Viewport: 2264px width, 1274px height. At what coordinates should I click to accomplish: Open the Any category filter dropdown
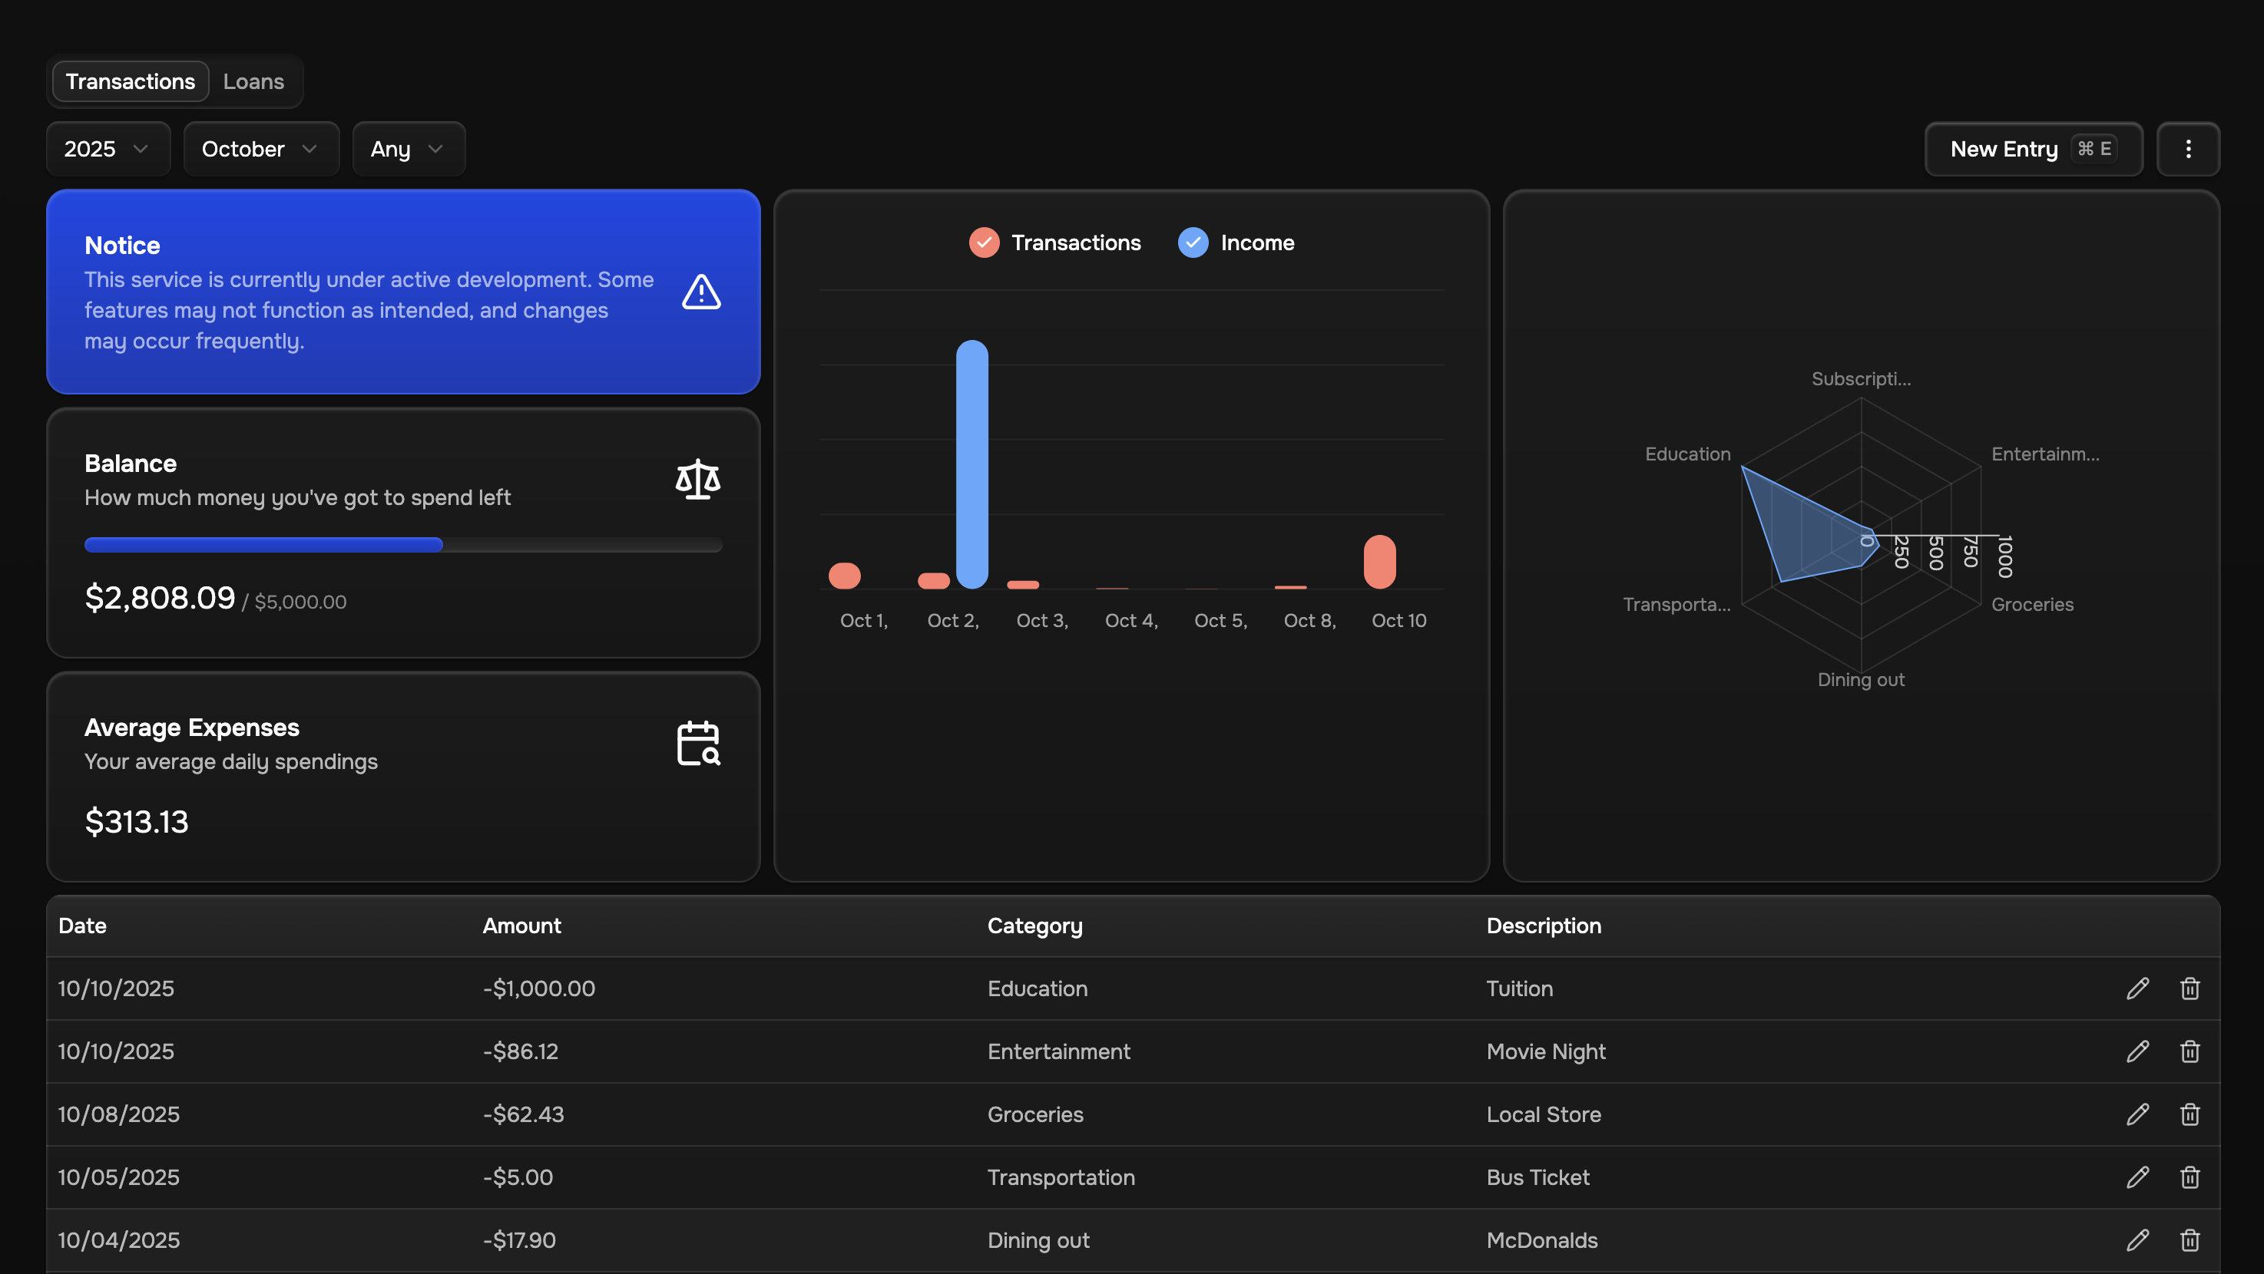(408, 149)
